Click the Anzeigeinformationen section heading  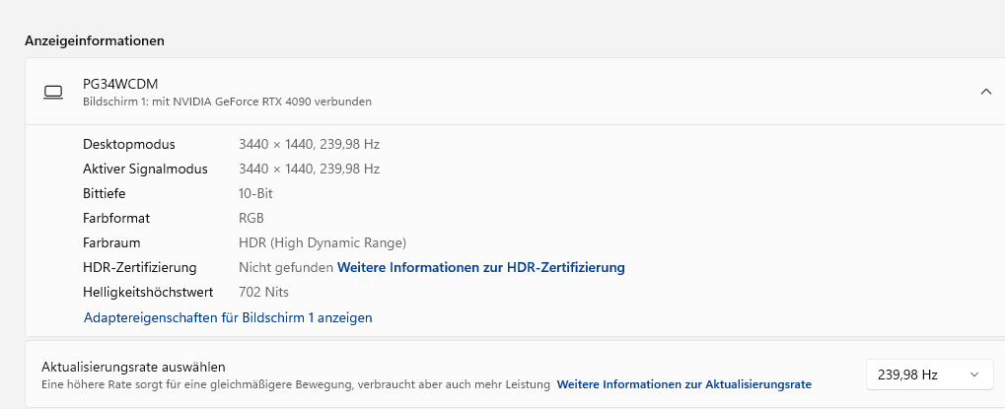94,40
